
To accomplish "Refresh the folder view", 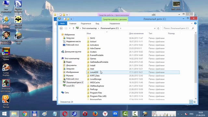I will click(x=158, y=28).
